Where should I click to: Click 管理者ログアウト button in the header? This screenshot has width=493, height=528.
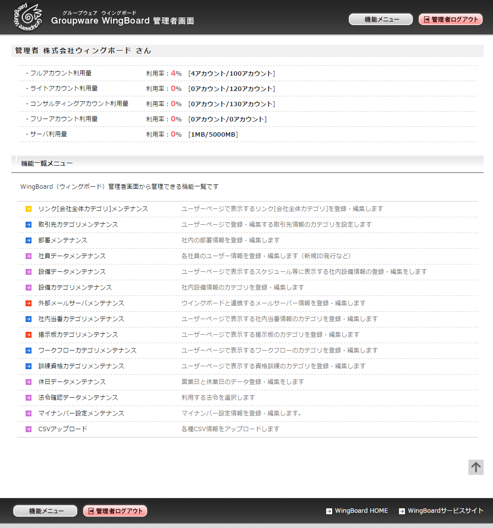click(x=451, y=19)
